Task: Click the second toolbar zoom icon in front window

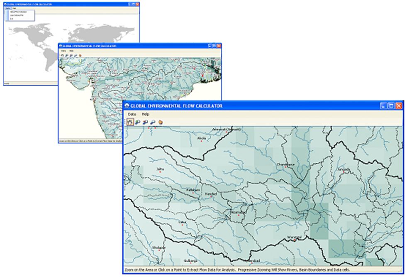Action: pyautogui.click(x=137, y=122)
